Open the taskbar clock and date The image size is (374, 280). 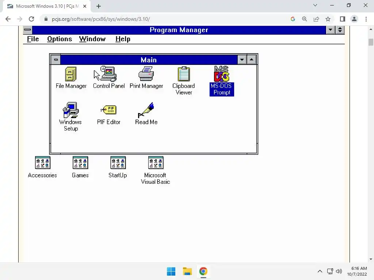357,271
